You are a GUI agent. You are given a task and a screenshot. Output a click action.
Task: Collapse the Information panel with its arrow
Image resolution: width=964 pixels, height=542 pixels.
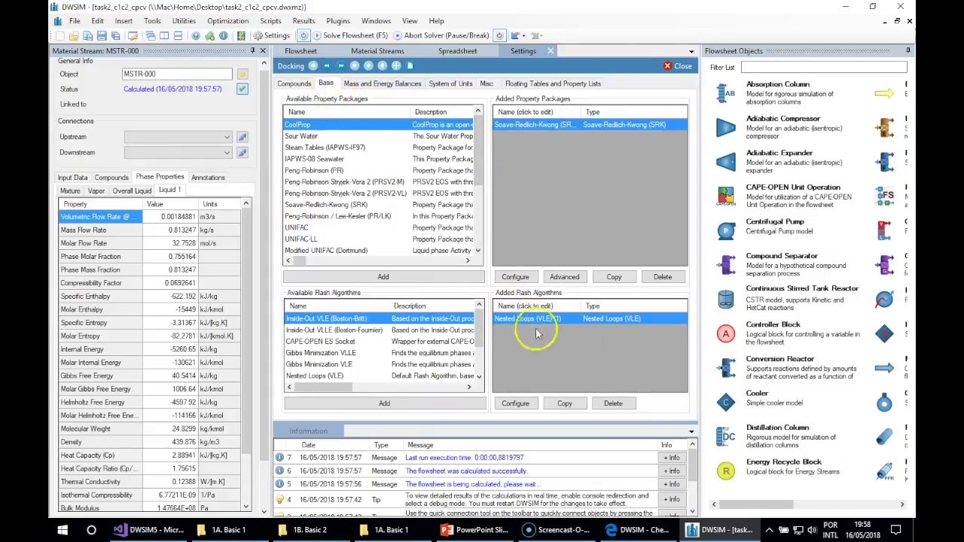point(691,431)
